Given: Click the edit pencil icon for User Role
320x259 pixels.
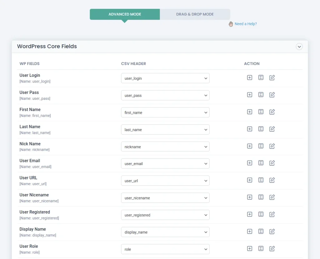Looking at the screenshot, I should click(272, 249).
